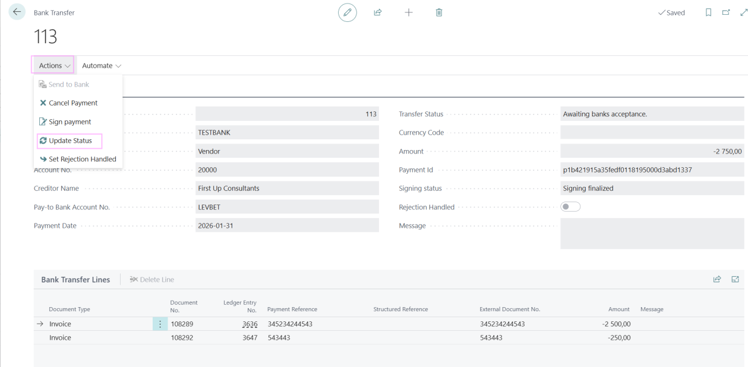Click the LEVBET bank account field
Image resolution: width=748 pixels, height=367 pixels.
[287, 207]
